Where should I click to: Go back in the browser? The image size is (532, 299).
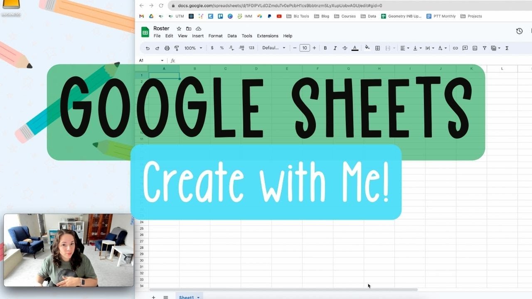(x=141, y=5)
